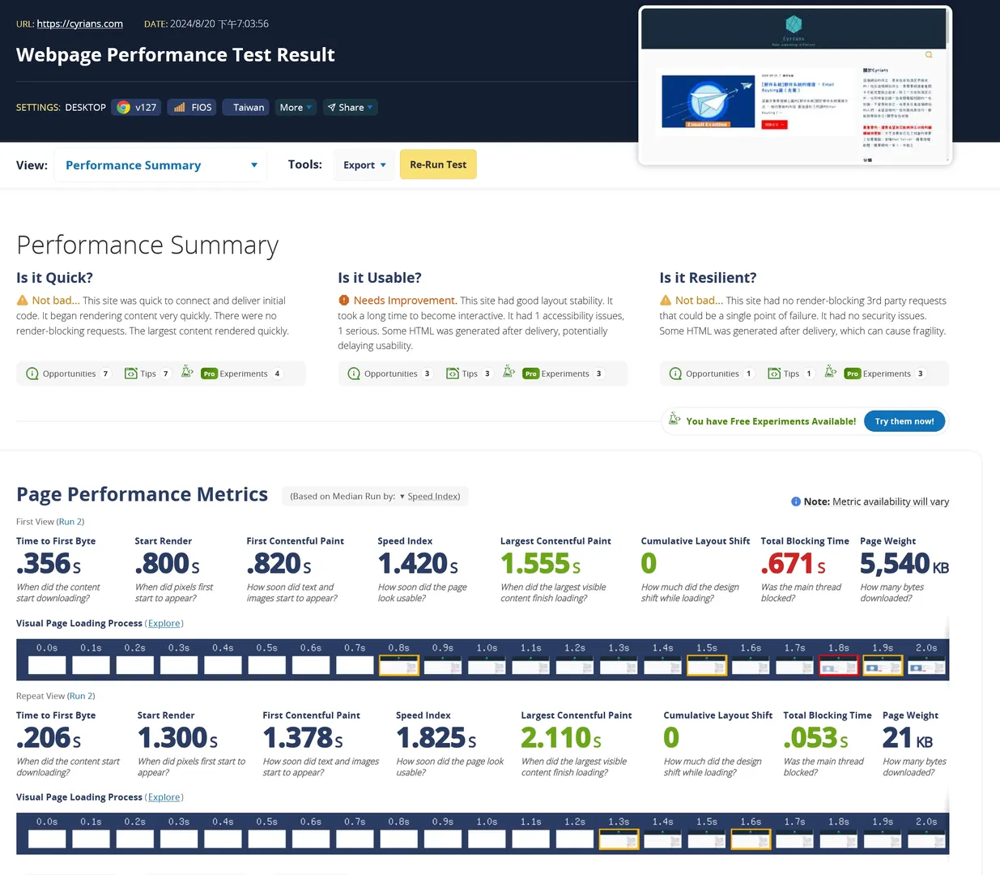Click the Experiments flask icon under Is it Resilient
The image size is (1000, 875).
point(830,371)
